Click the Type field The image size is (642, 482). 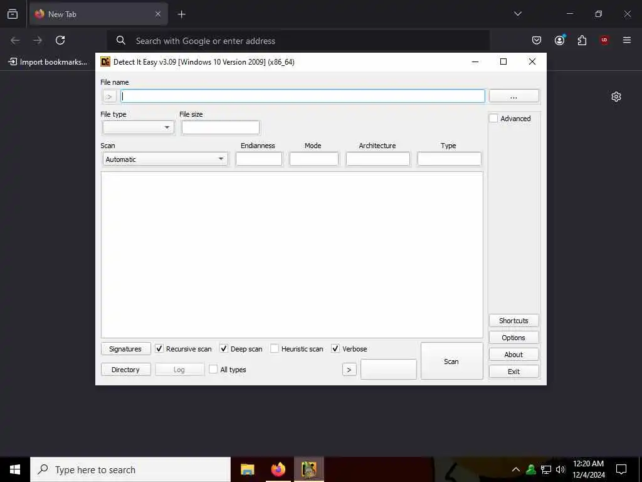[449, 159]
